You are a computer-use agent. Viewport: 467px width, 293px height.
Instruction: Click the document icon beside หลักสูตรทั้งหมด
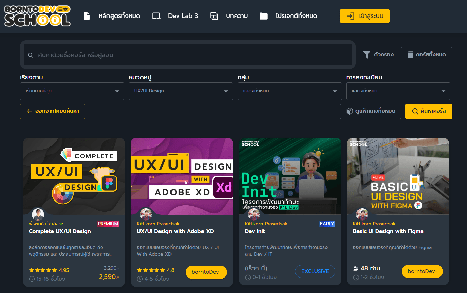pyautogui.click(x=87, y=15)
